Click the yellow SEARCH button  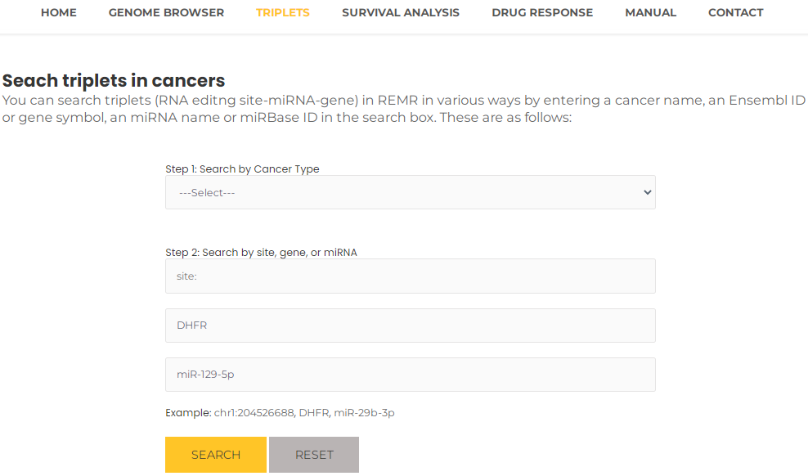point(216,455)
